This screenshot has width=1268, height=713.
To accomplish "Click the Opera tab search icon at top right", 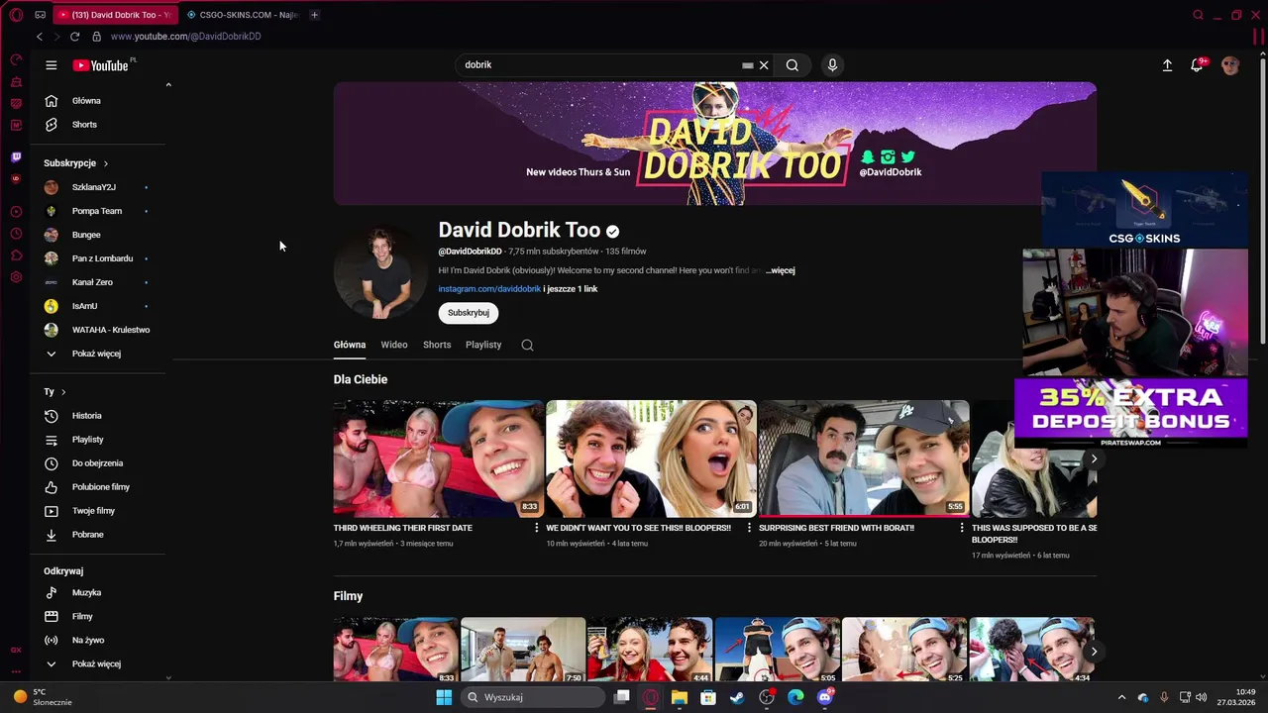I will pos(1198,15).
